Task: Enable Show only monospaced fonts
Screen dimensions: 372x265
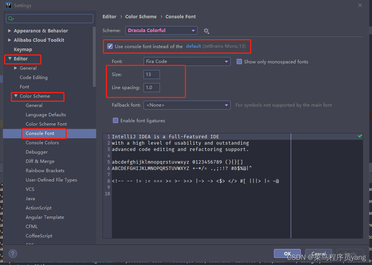Action: coord(239,61)
